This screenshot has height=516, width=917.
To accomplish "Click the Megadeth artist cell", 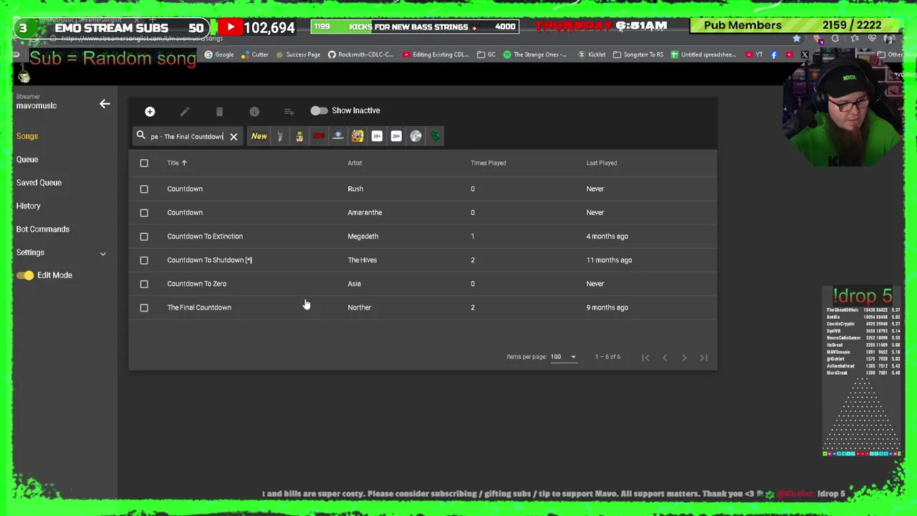I will coord(363,236).
